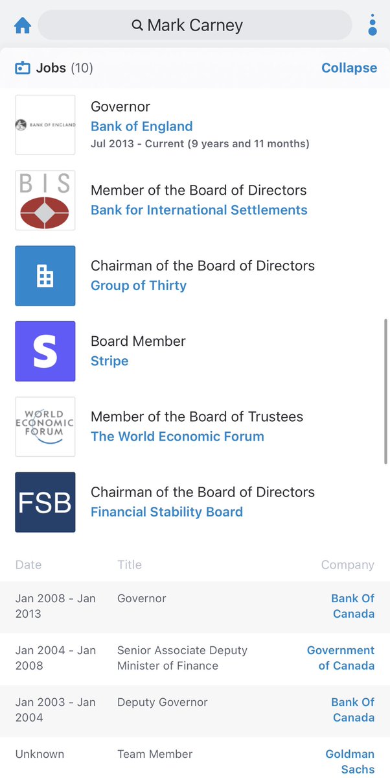Click the Mark Carney search field
390x778 pixels.
point(194,25)
